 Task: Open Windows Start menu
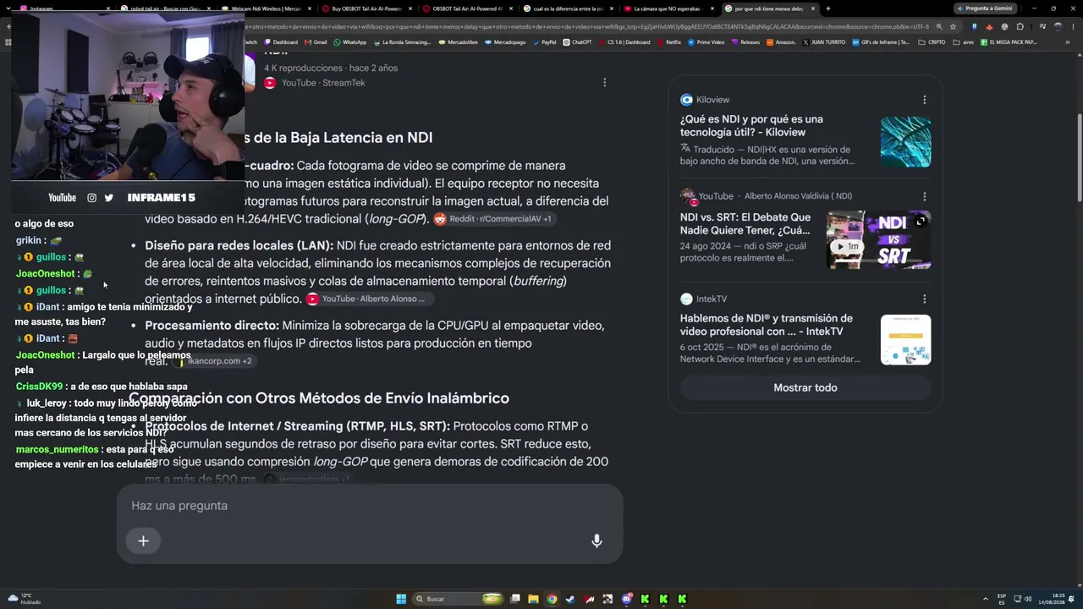pyautogui.click(x=401, y=599)
